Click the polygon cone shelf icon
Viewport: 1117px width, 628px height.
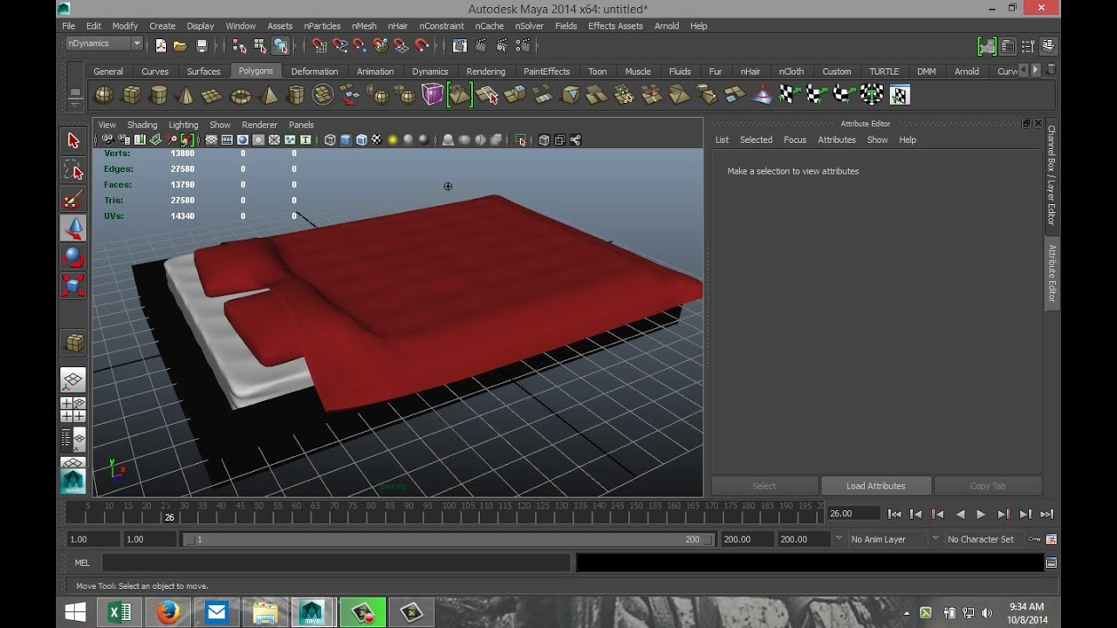(x=185, y=95)
